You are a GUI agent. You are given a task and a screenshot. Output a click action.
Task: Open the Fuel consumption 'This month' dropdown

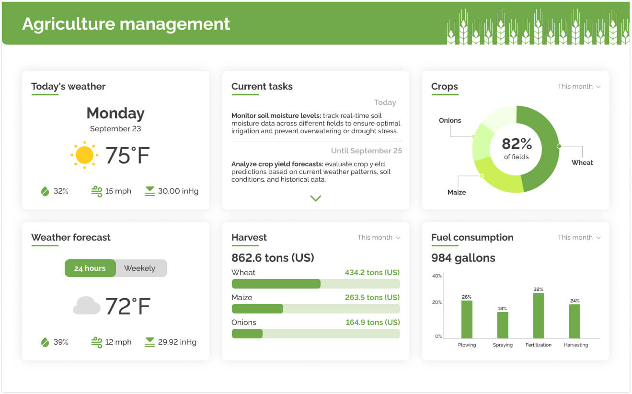coord(579,237)
